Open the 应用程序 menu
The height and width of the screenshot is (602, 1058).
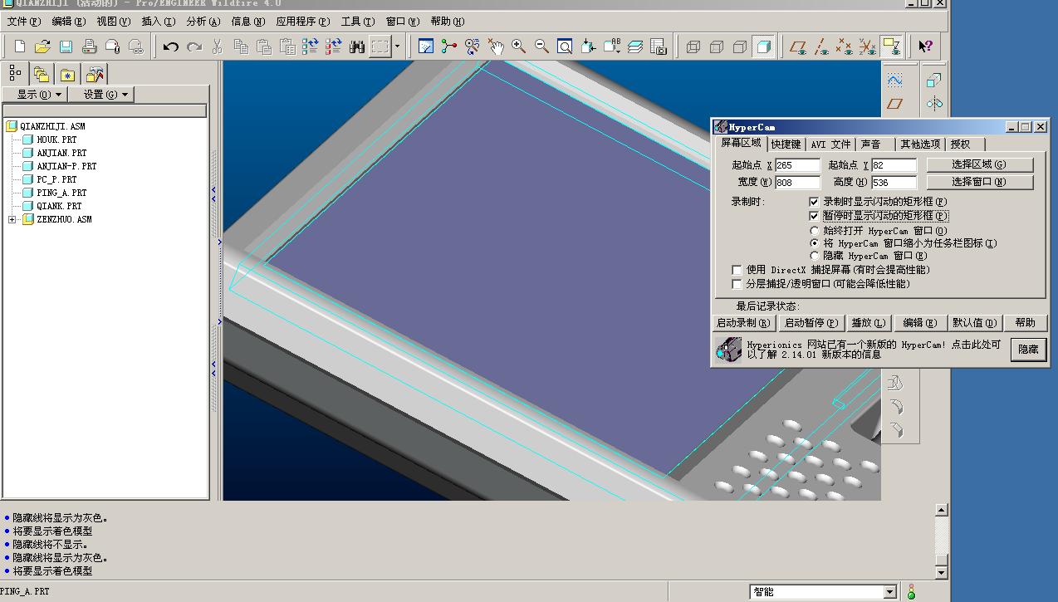click(x=302, y=22)
